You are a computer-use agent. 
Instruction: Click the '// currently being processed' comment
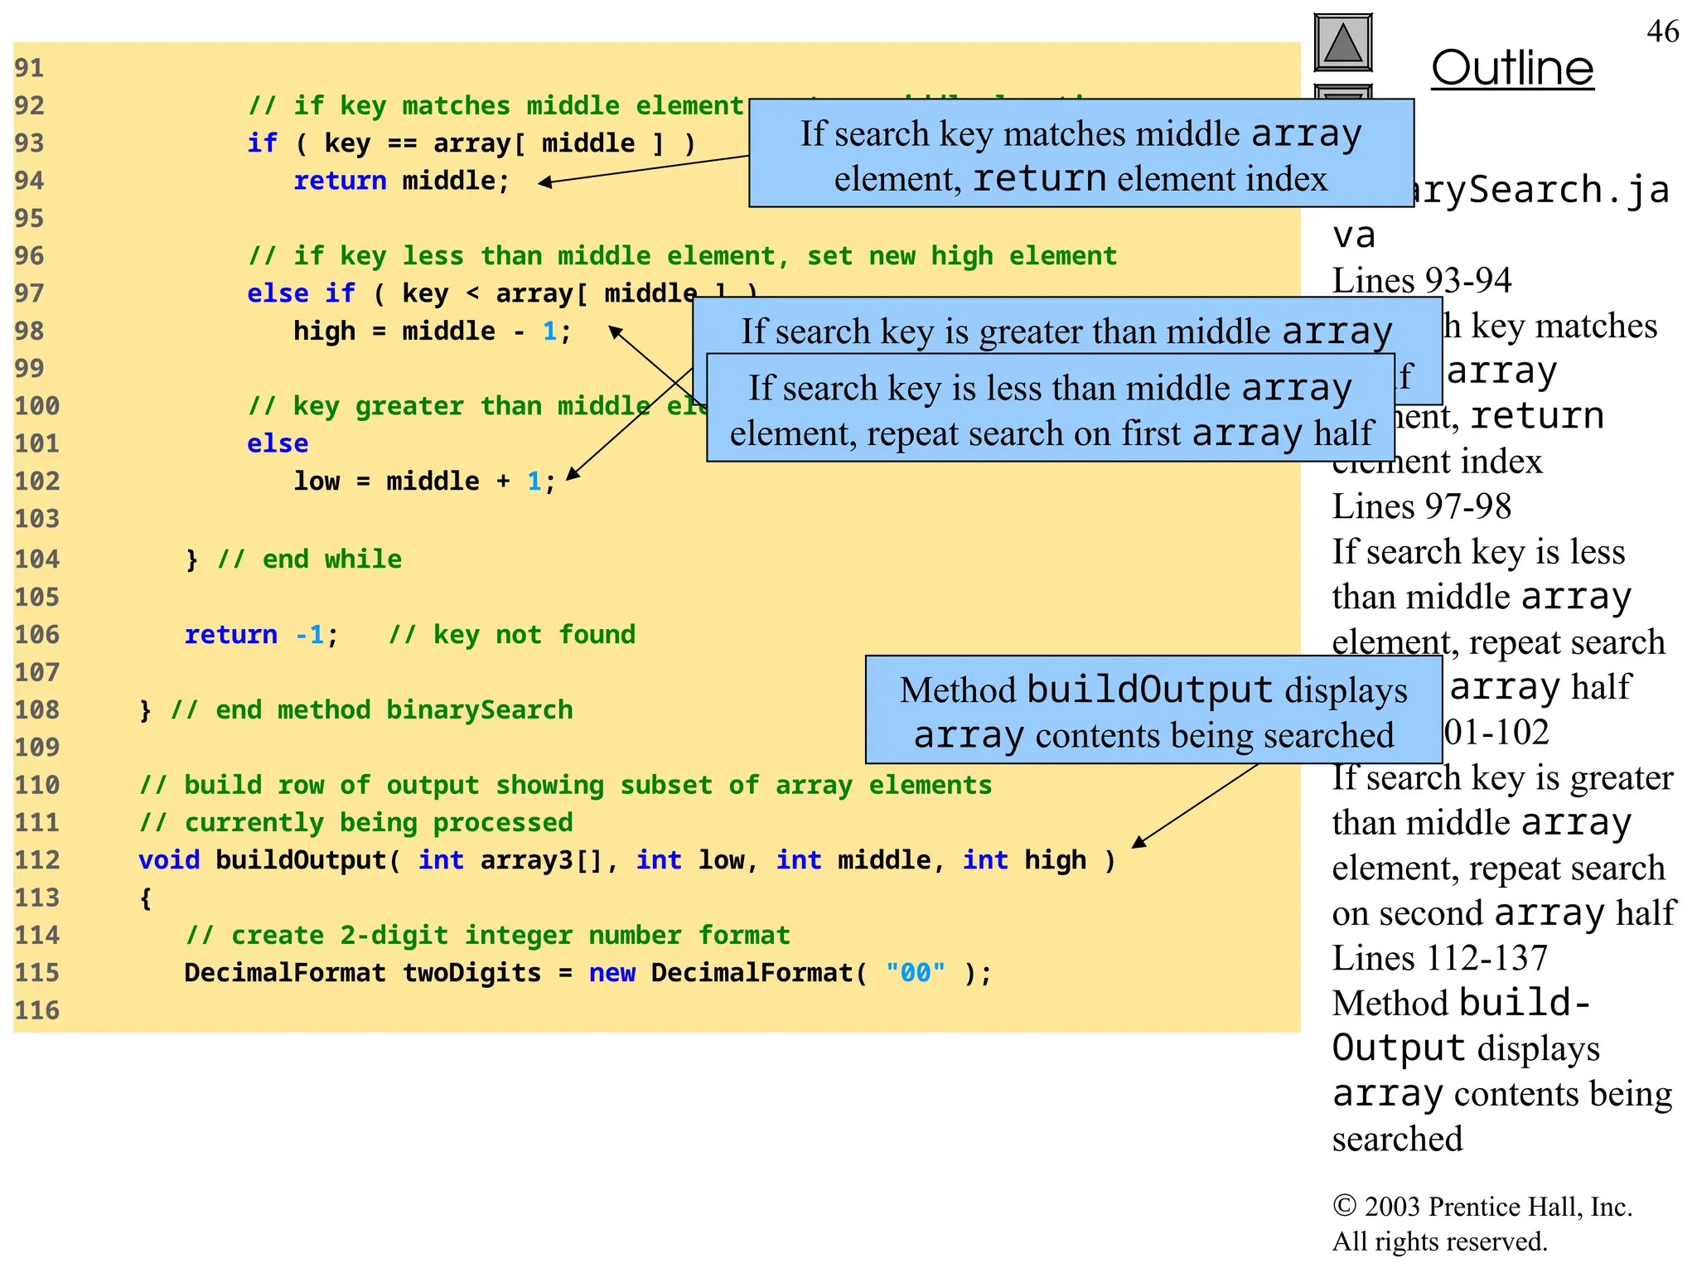[356, 823]
